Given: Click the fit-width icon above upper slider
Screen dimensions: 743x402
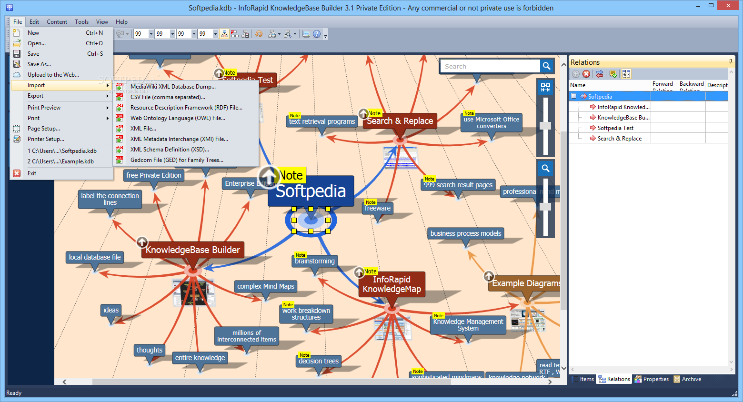Looking at the screenshot, I should (546, 87).
